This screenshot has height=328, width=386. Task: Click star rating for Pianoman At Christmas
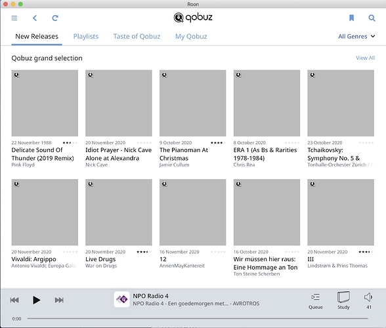tap(218, 143)
